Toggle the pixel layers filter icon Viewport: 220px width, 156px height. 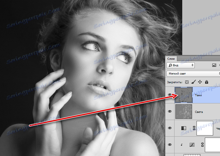[214, 65]
